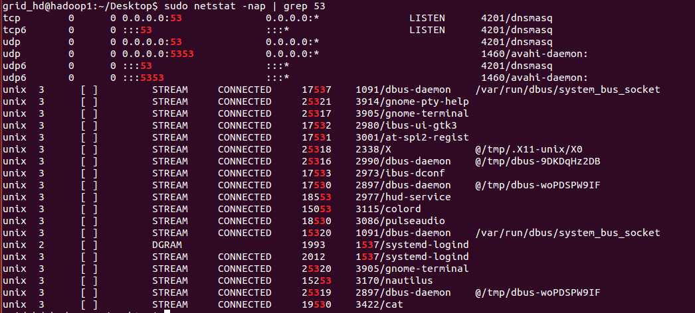The image size is (695, 313).
Task: Click the 3001/at-spi2-regist entry
Action: coord(412,137)
